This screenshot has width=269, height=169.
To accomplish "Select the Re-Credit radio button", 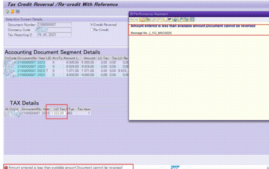I will click(92, 30).
